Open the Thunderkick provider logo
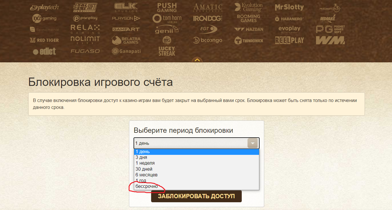Viewport: 392px width, 210px height. 249,41
